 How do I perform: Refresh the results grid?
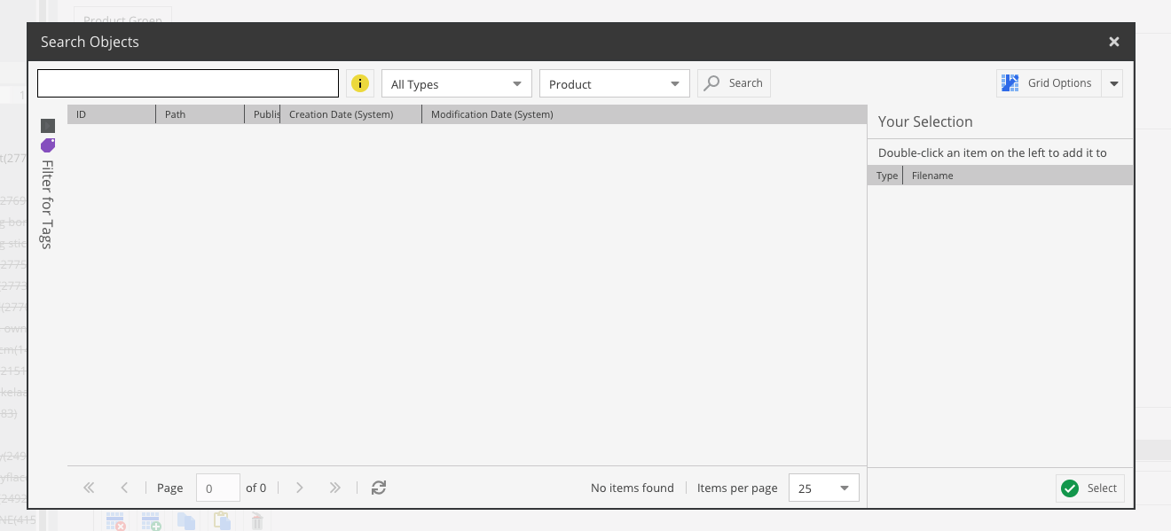click(x=379, y=488)
